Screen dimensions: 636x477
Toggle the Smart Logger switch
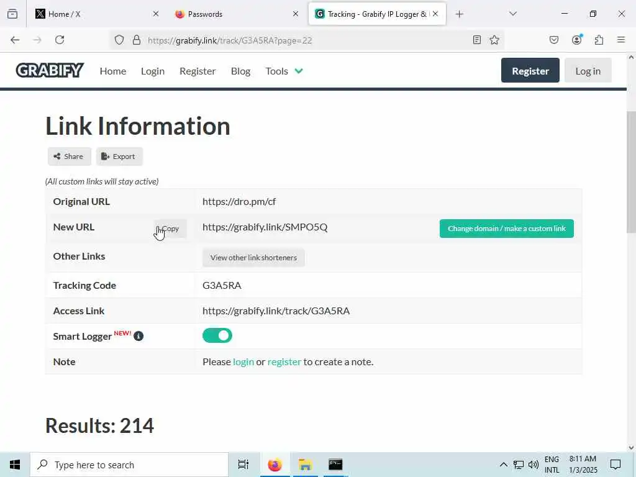[x=217, y=335]
